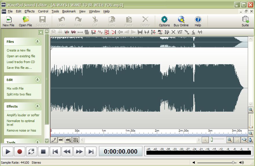The width and height of the screenshot is (255, 166).
Task: Click the Go to Start button
Action: [55, 152]
